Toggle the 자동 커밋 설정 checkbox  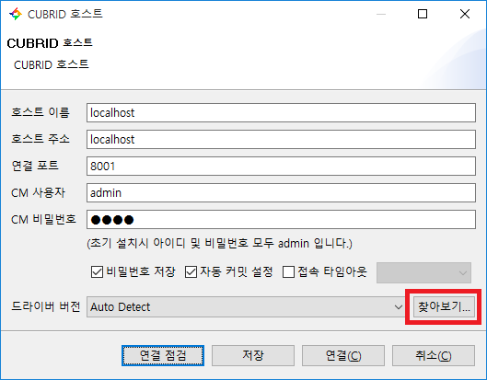click(191, 272)
